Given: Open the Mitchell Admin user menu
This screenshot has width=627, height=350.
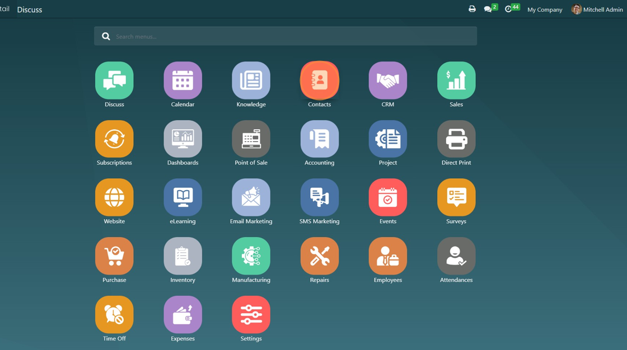Looking at the screenshot, I should (x=597, y=9).
